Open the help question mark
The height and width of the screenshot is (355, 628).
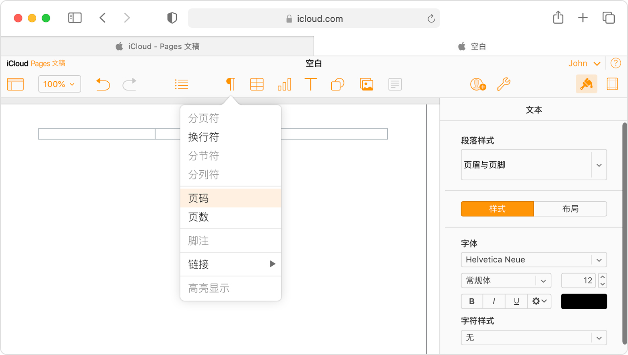pos(616,63)
